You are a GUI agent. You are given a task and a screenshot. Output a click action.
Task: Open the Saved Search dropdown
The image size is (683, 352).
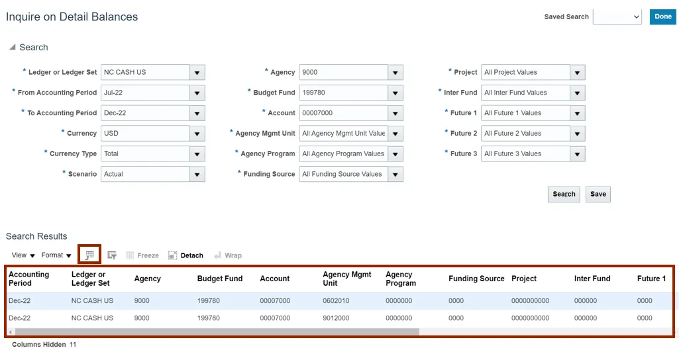tap(617, 17)
